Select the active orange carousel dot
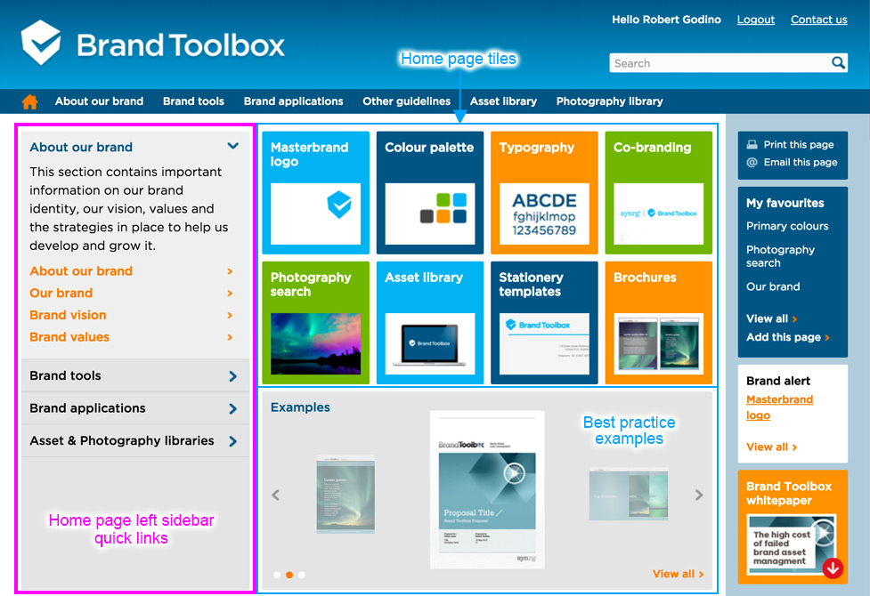Image resolution: width=870 pixels, height=596 pixels. (289, 575)
